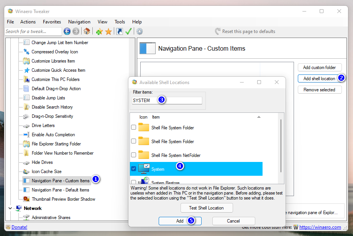
Task: Select Folder View Number to Remember
Action: point(62,153)
